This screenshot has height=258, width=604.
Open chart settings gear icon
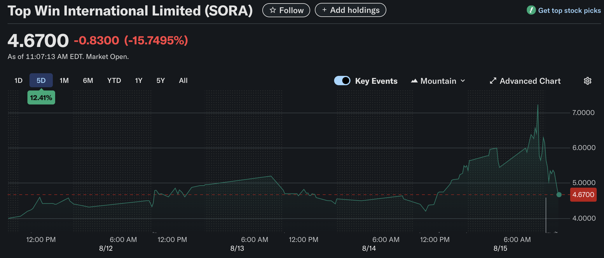[x=587, y=81]
